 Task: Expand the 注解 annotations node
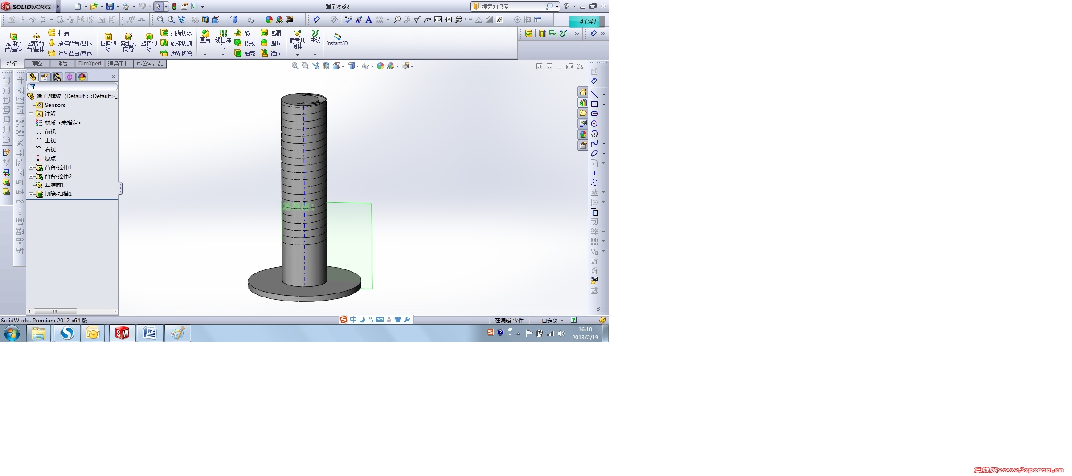point(31,114)
